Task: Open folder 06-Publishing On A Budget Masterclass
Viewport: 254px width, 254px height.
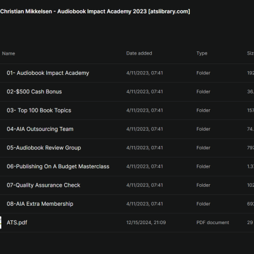Action: (58, 166)
